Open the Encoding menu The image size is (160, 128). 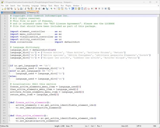coord(26,6)
